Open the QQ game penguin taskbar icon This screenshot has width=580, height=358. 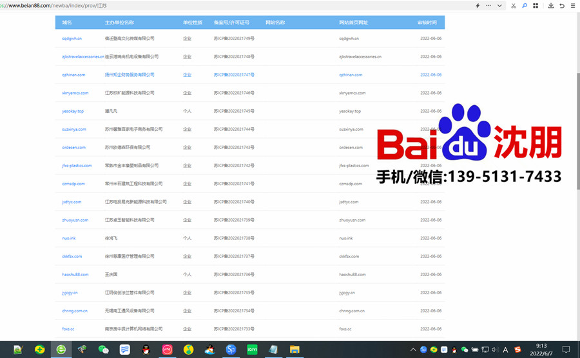tap(209, 350)
